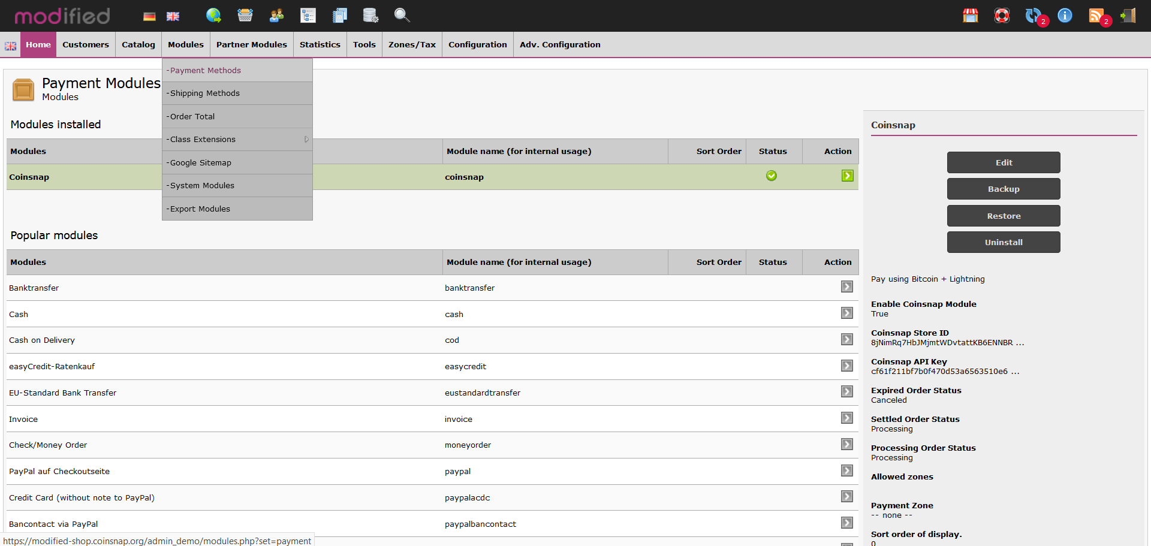This screenshot has width=1151, height=546.
Task: Click the action arrow for Credit Card row
Action: (847, 496)
